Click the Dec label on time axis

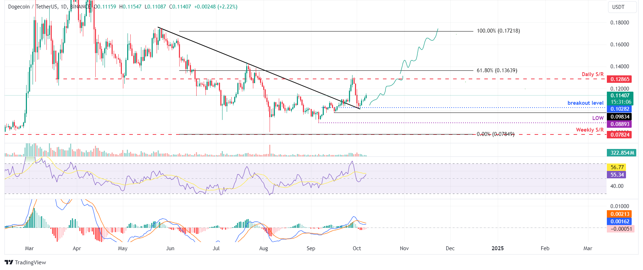(450, 248)
